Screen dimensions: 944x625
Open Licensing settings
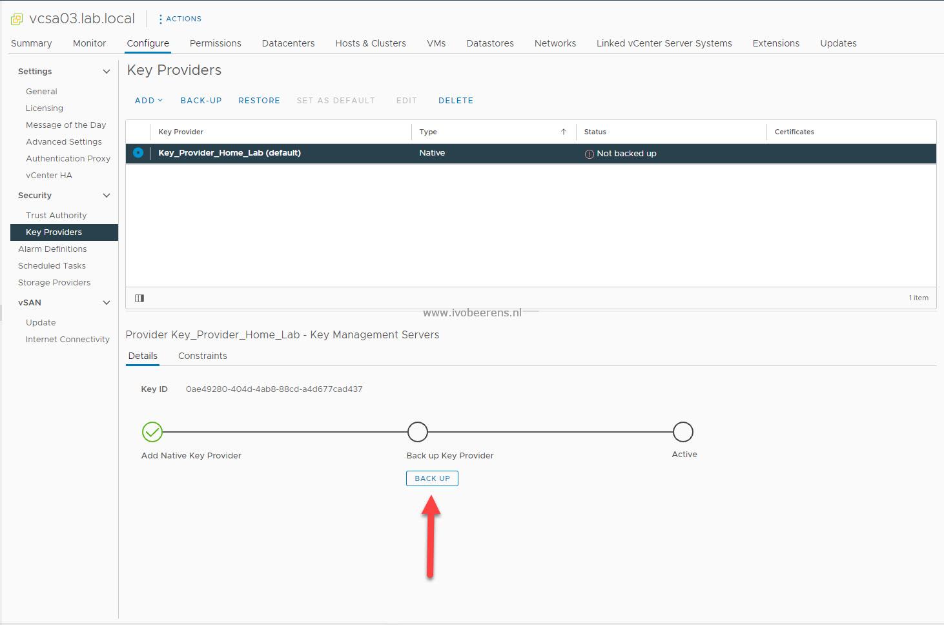[45, 108]
